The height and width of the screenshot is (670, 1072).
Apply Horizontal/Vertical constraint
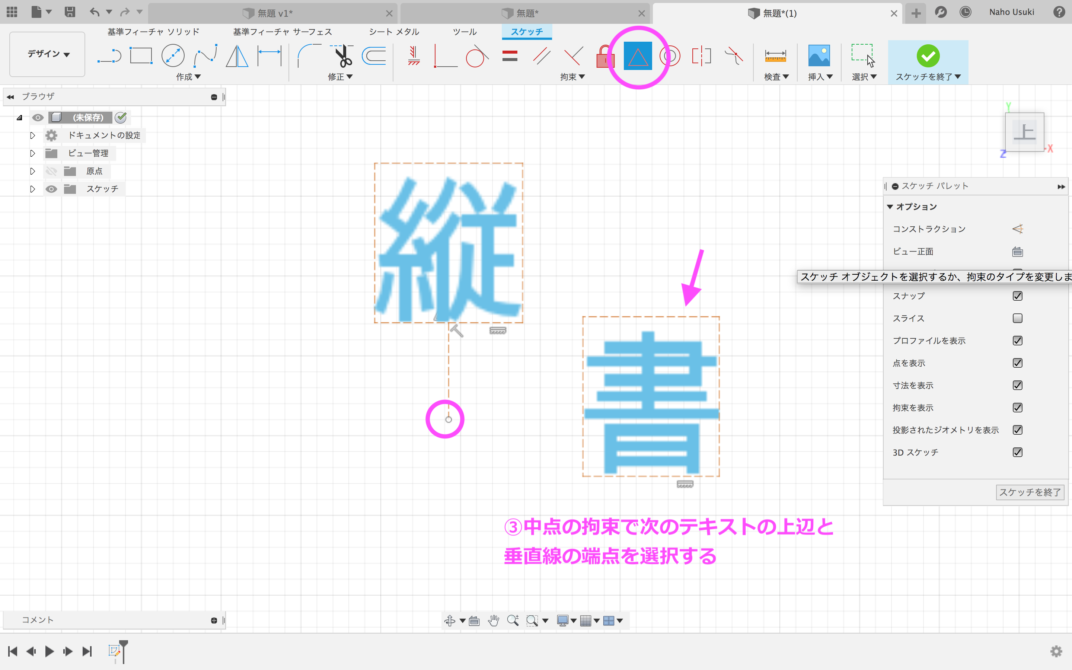point(414,56)
